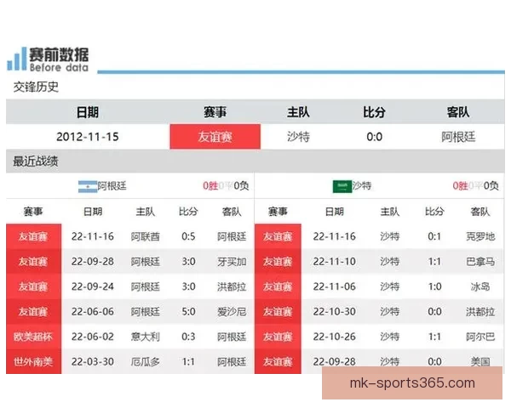511x408 pixels.
Task: Click the 1:1 score in the 阿尔巴 row
Action: pyautogui.click(x=434, y=337)
